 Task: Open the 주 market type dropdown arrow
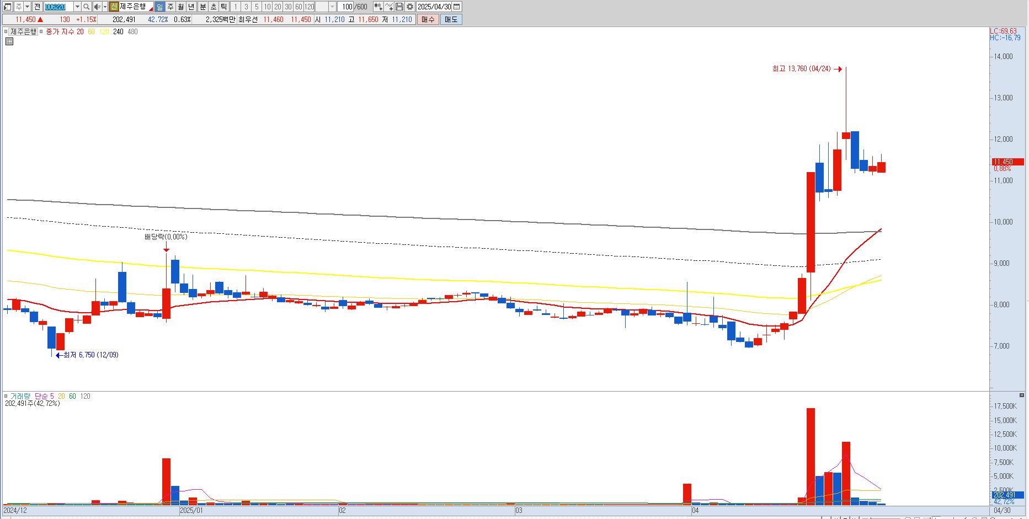point(27,7)
